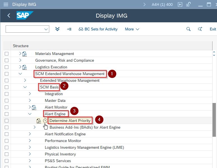This screenshot has width=217, height=168.
Task: Expand the Alert Monitor node
Action: 30,107
